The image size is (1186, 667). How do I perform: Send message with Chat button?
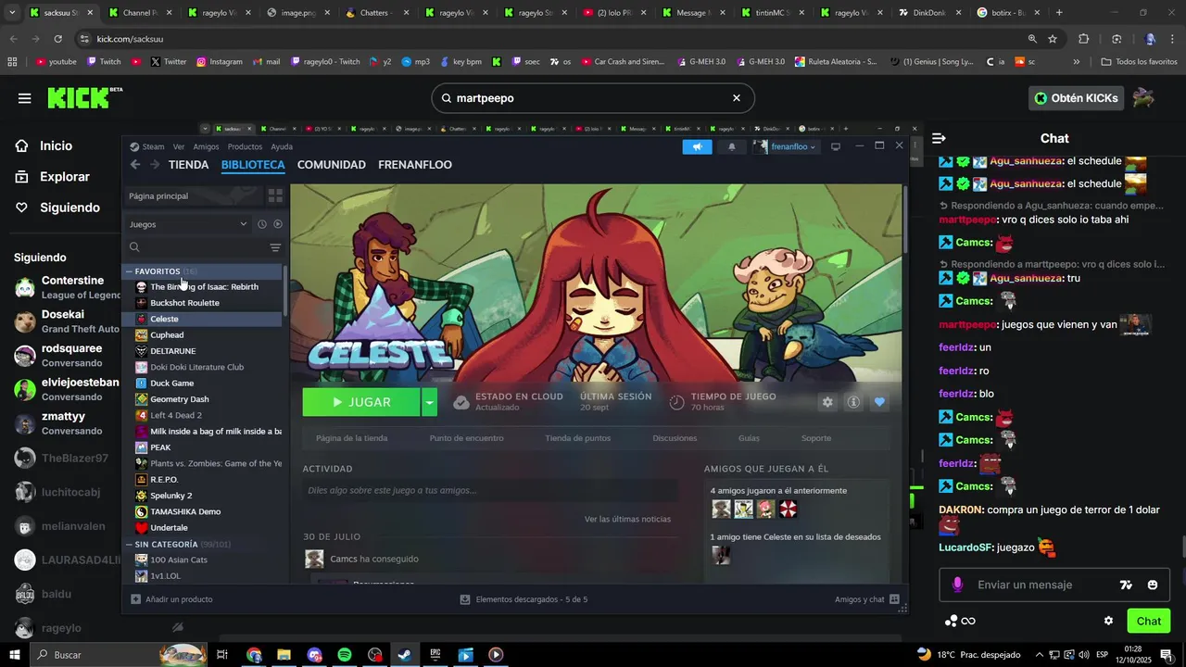pos(1148,621)
